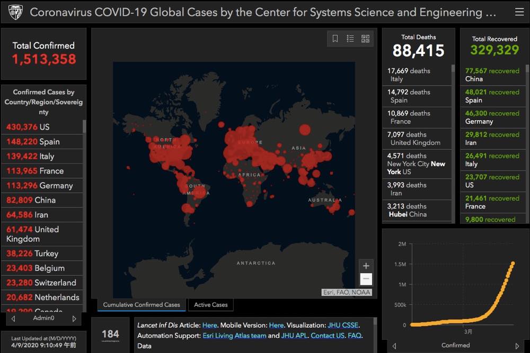530x353 pixels.
Task: Click the Esri, FAO, NOAA attribution
Action: [347, 292]
